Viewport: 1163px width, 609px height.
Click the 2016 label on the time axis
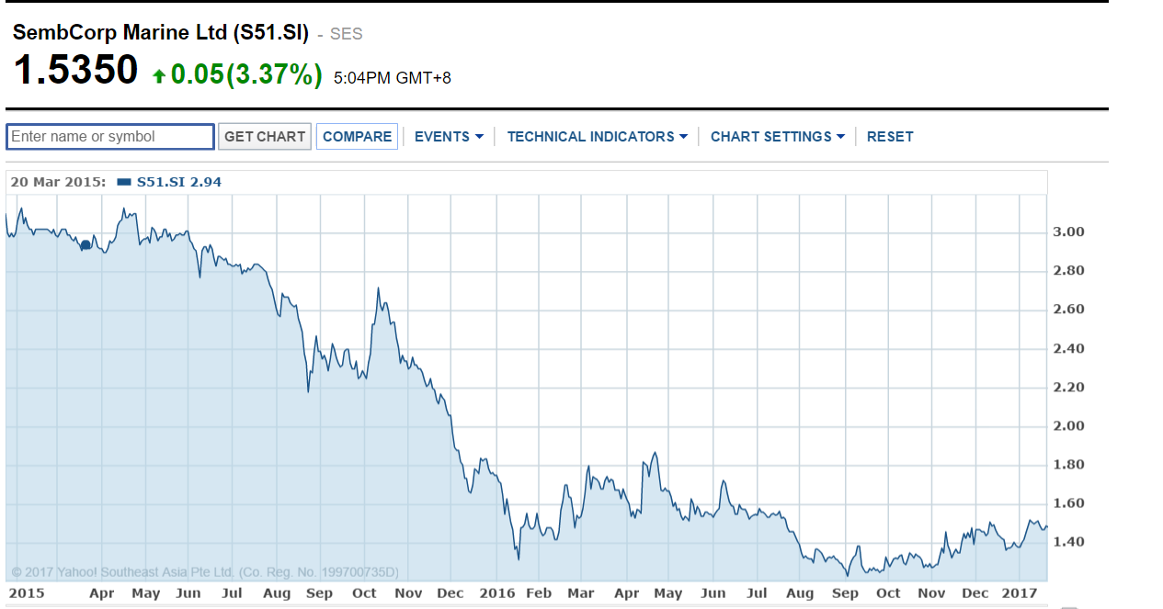[x=497, y=594]
